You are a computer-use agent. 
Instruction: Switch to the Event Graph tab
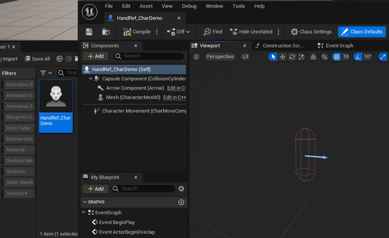tap(339, 46)
